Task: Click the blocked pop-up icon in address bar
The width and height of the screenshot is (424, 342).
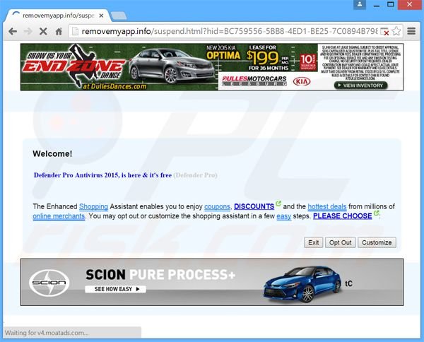Action: pyautogui.click(x=384, y=32)
